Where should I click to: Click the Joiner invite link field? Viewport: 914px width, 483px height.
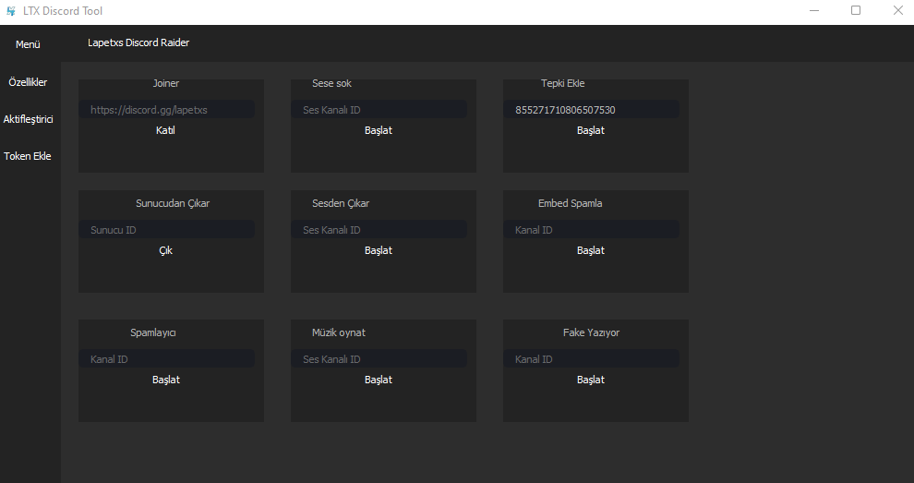point(167,110)
